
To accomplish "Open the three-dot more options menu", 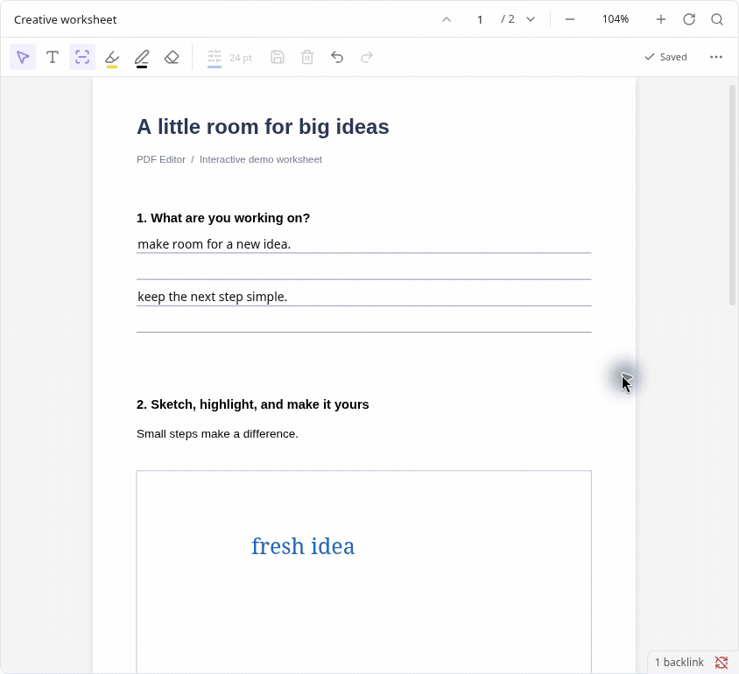I will [716, 57].
